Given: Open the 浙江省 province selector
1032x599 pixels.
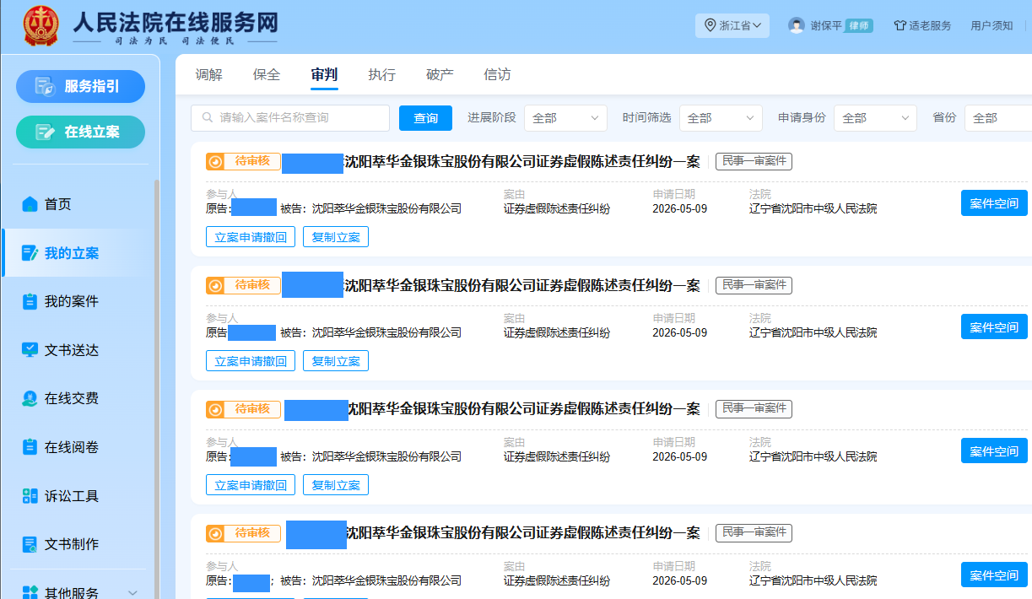Looking at the screenshot, I should [732, 25].
